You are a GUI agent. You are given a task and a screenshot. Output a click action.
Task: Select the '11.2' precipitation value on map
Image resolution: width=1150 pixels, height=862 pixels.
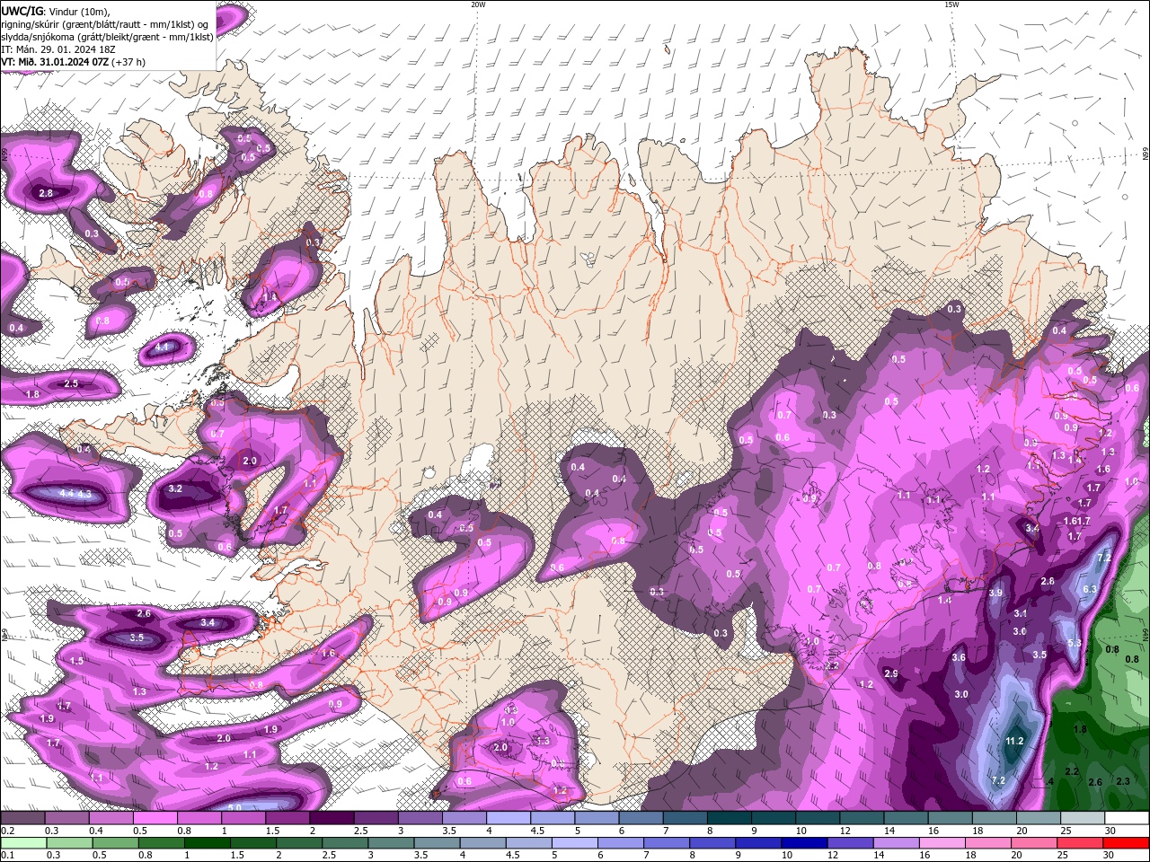[x=1014, y=741]
